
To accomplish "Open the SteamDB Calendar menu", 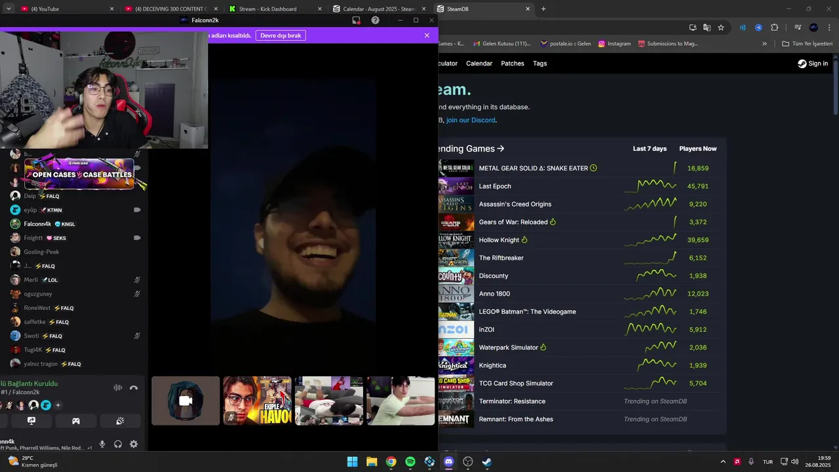I will tap(479, 64).
